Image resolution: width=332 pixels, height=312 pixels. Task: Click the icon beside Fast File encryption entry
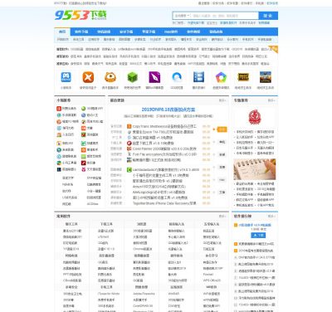point(129,154)
